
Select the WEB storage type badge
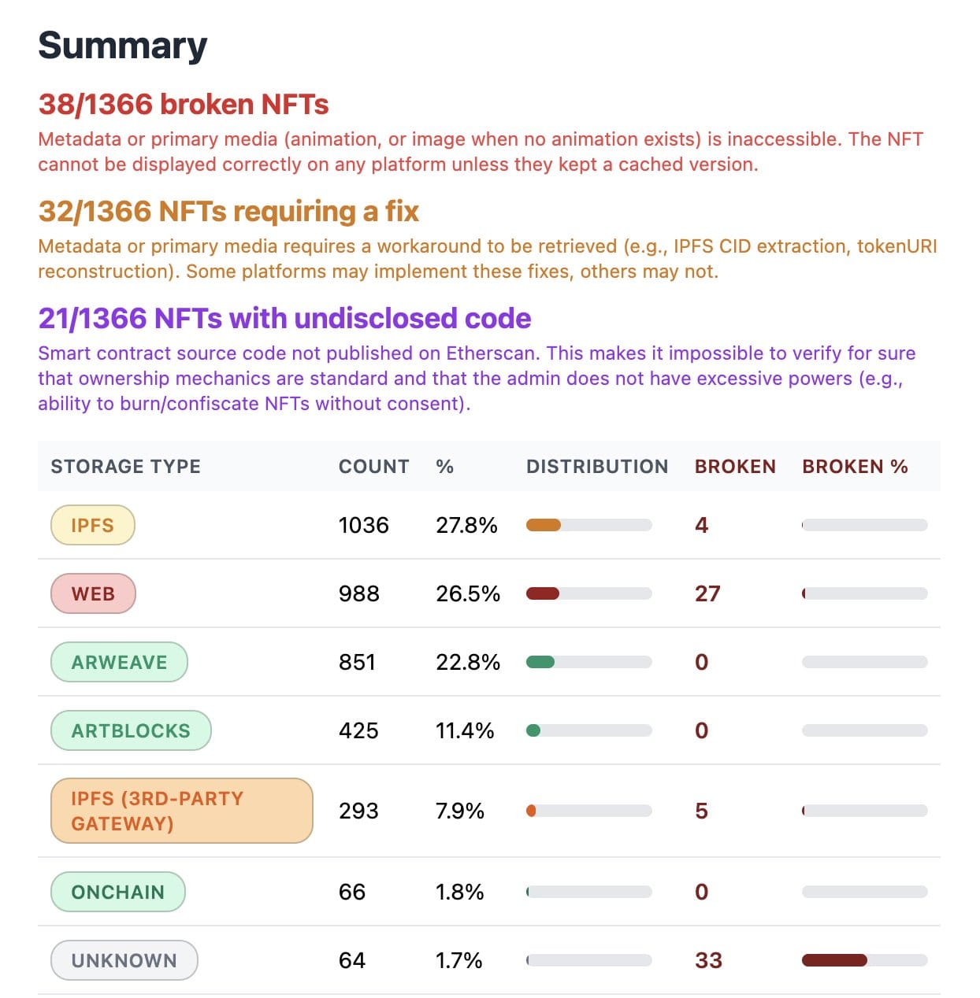pyautogui.click(x=93, y=593)
